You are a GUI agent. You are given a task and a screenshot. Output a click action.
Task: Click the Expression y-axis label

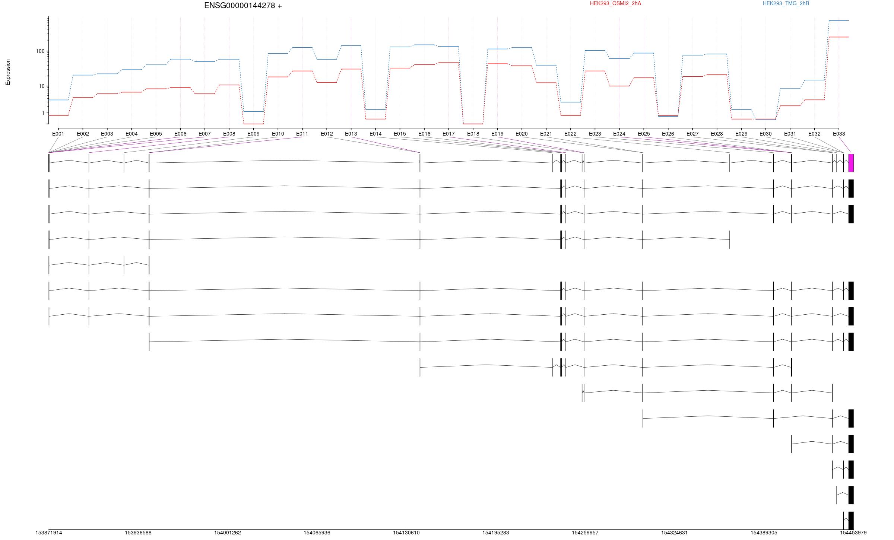coord(8,72)
